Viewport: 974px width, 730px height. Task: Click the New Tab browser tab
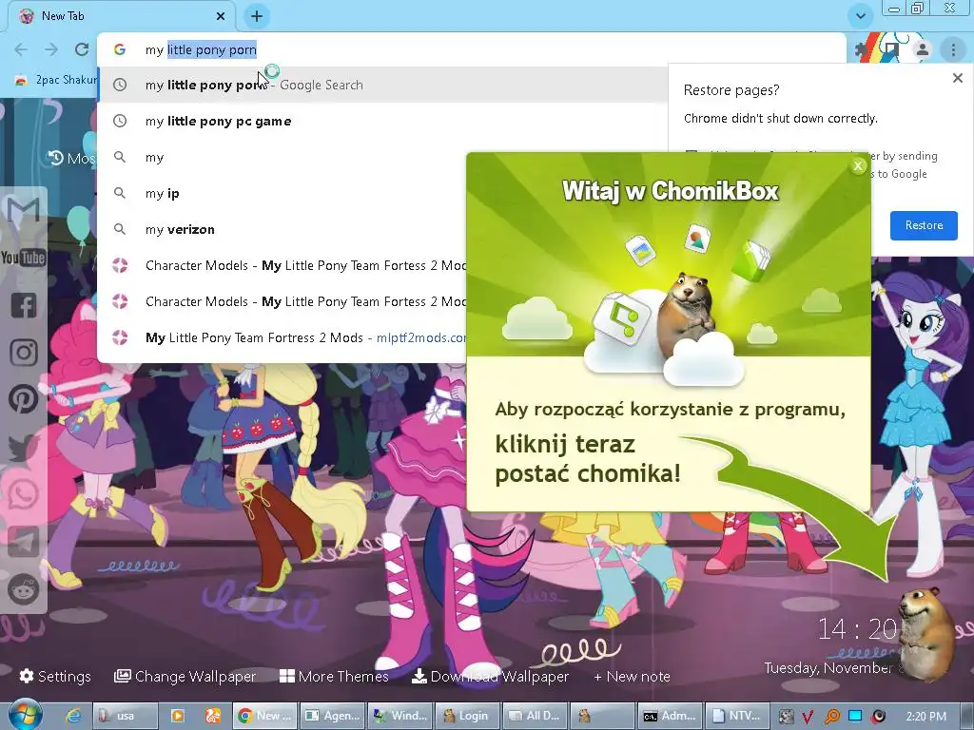(121, 16)
